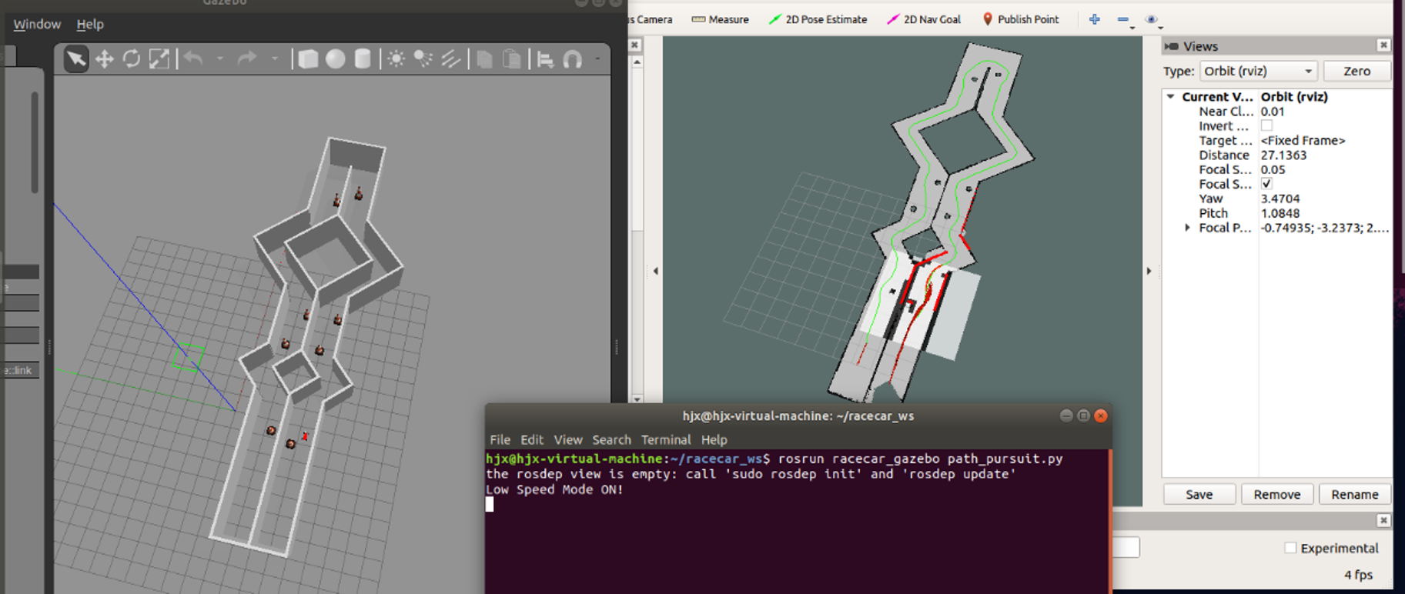Open the undo history dropdown arrow
1405x594 pixels.
220,58
